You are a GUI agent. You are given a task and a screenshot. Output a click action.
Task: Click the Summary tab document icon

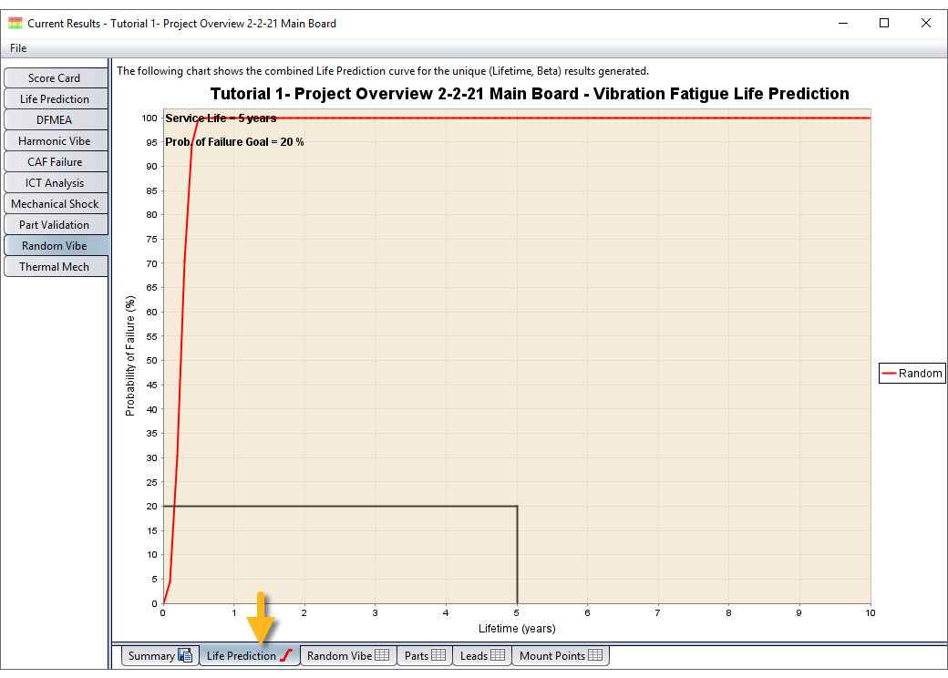coord(185,655)
